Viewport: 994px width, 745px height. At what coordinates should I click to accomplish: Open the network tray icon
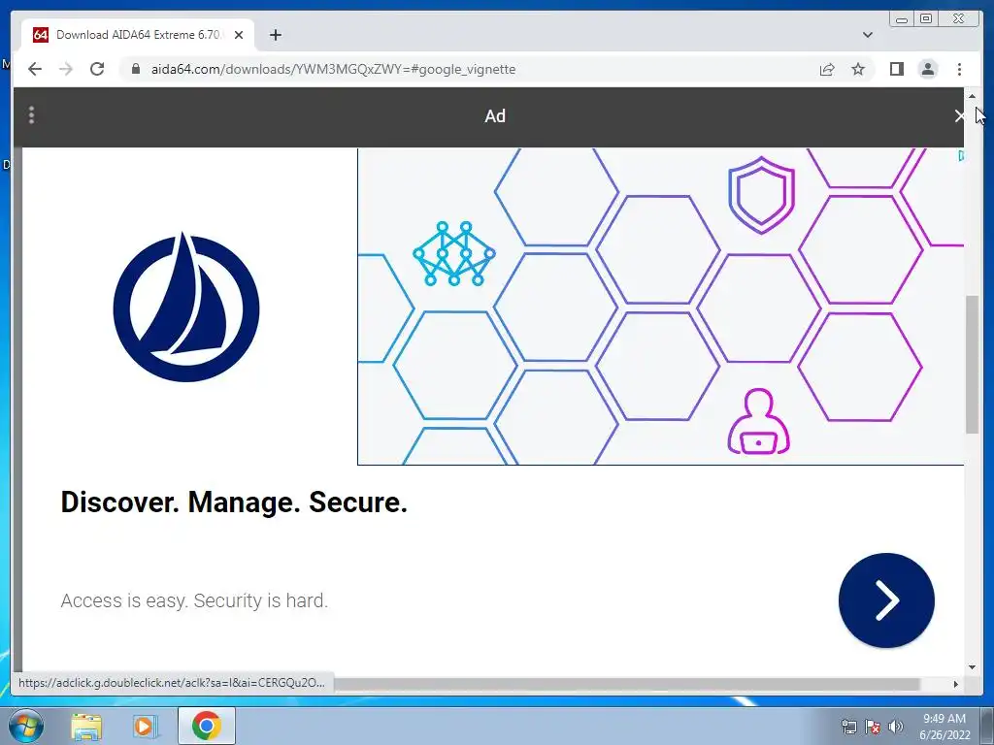848,727
